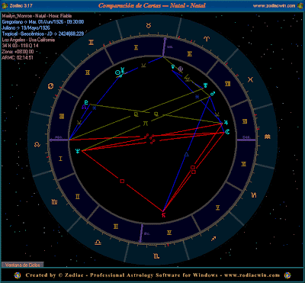Select the Leo symbol on the zodiac ring
The height and width of the screenshot is (283, 305).
tap(37, 145)
